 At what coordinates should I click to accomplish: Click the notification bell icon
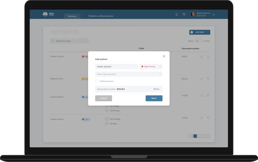tap(177, 14)
